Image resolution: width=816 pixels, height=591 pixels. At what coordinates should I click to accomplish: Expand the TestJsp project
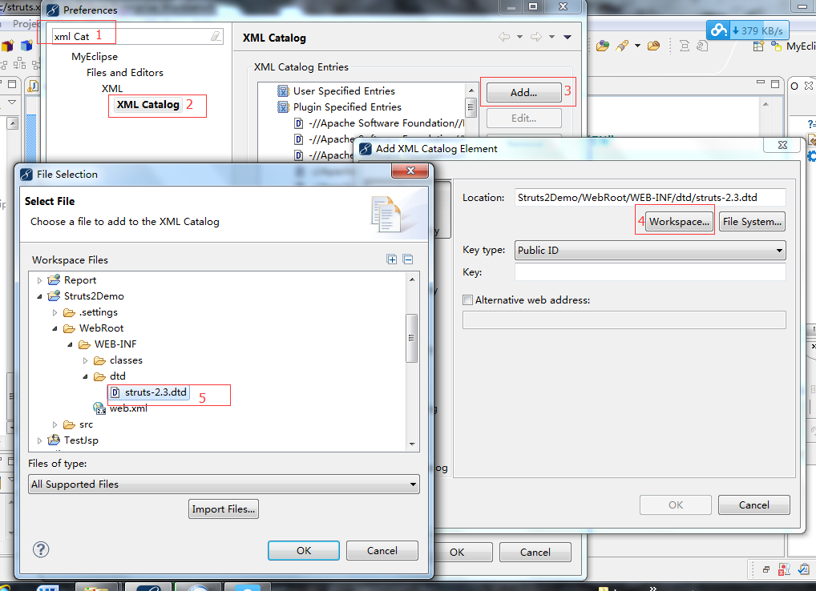(39, 440)
